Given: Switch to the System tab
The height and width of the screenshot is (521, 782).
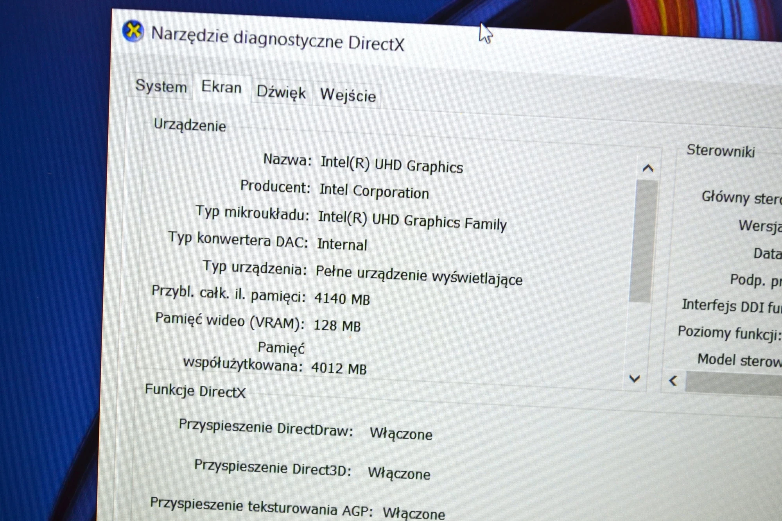Looking at the screenshot, I should pyautogui.click(x=161, y=86).
